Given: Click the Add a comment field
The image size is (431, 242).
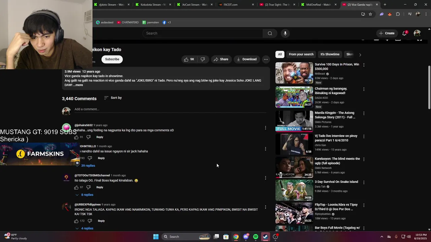Looking at the screenshot, I should [170, 109].
